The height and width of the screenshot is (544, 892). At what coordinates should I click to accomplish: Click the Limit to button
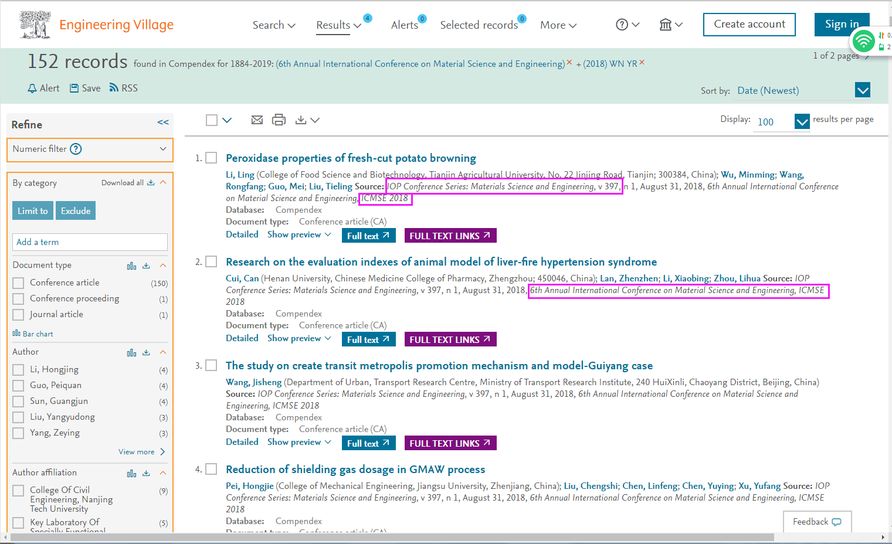point(33,211)
